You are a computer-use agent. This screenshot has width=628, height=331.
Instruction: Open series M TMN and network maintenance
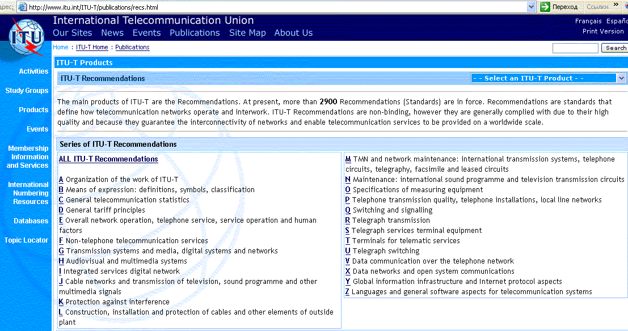[x=348, y=159]
